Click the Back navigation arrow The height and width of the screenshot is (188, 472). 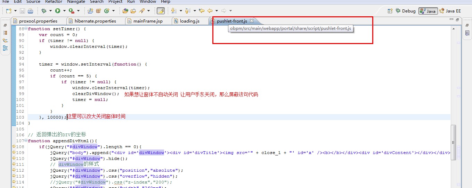(x=210, y=11)
